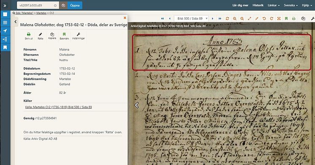The width and height of the screenshot is (315, 165).
Task: Print the record with Skriv ut
Action: pos(29,36)
